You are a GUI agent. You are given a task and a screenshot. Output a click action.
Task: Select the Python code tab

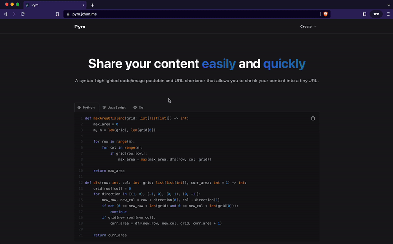[x=86, y=108]
